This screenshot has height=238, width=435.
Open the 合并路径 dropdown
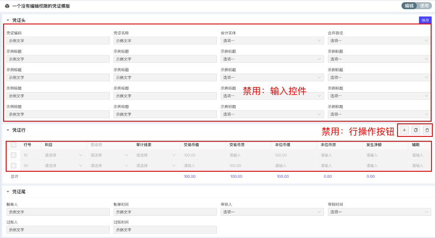tap(379, 41)
